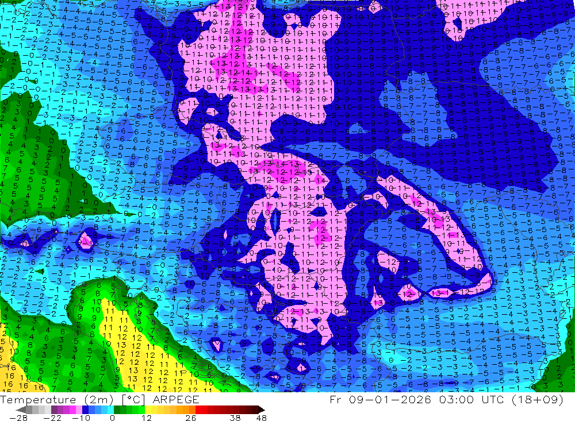The height and width of the screenshot is (421, 575).
Task: Click the "-28" legend scale value
Action: (18, 418)
